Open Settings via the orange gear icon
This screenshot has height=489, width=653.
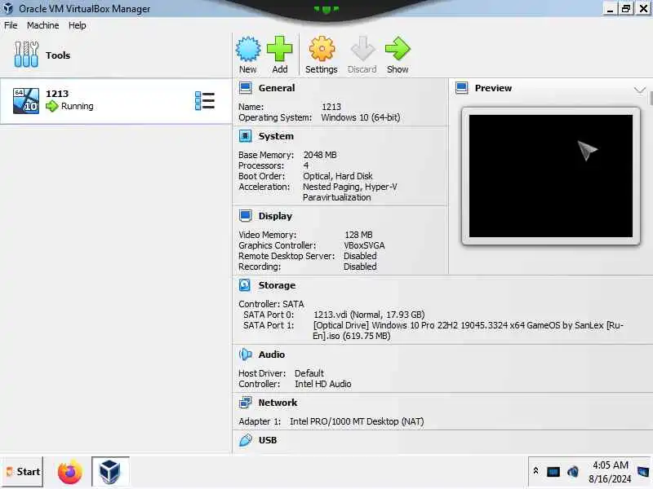tap(322, 49)
